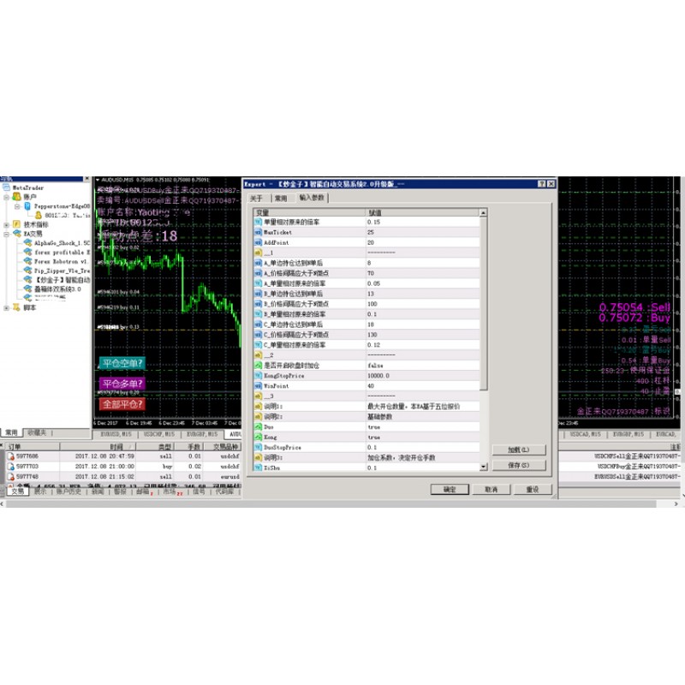Select the AlphaGo_Shock expert advisor icon
Image resolution: width=685 pixels, height=685 pixels.
(x=28, y=243)
